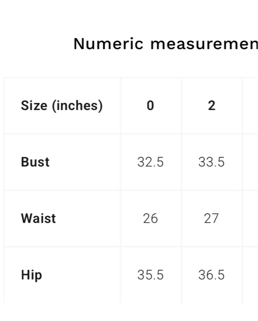The image size is (258, 321).
Task: Click the Numeric measurements heading
Action: coord(166,44)
